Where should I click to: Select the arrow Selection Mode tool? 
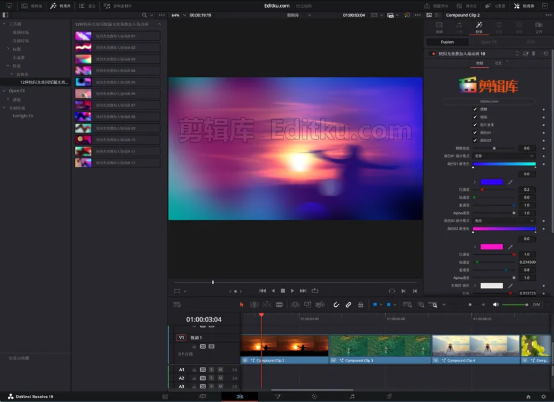pyautogui.click(x=242, y=304)
